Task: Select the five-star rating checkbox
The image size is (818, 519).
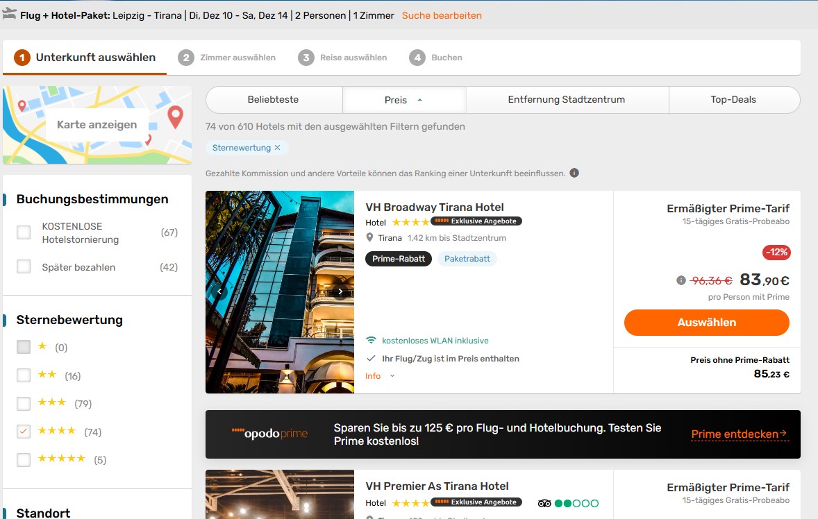Action: [x=24, y=459]
